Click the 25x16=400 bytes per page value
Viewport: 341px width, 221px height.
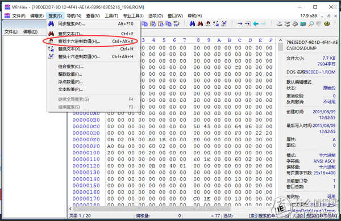(325, 173)
